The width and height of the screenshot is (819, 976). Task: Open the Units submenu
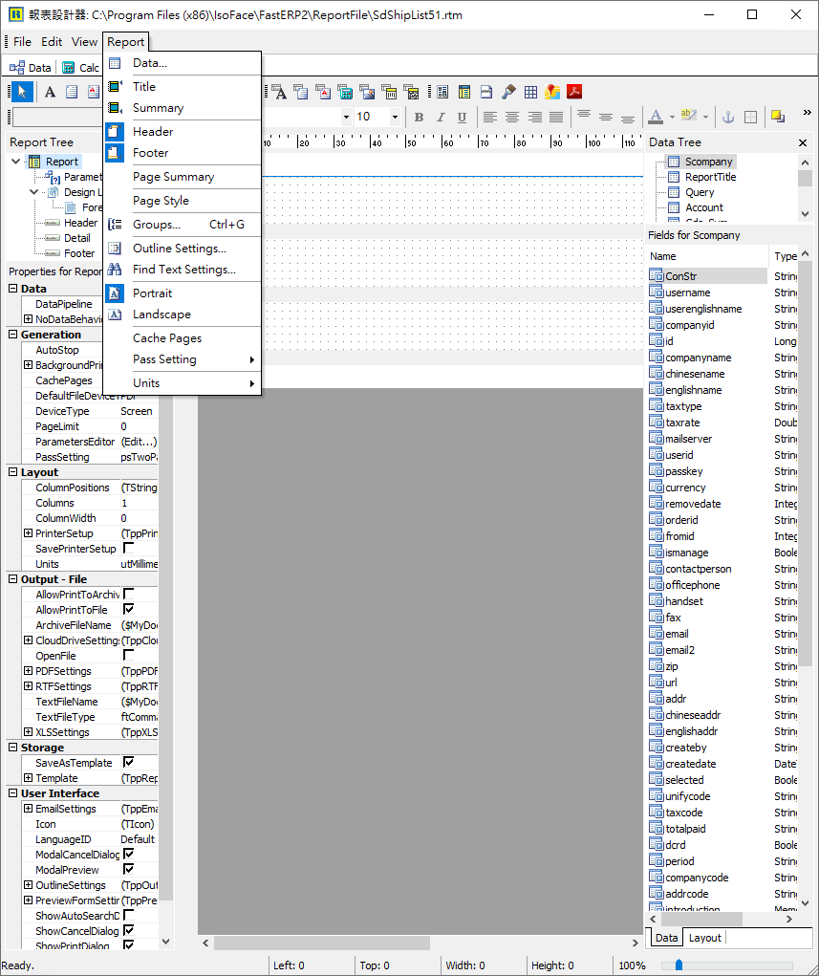click(x=183, y=382)
